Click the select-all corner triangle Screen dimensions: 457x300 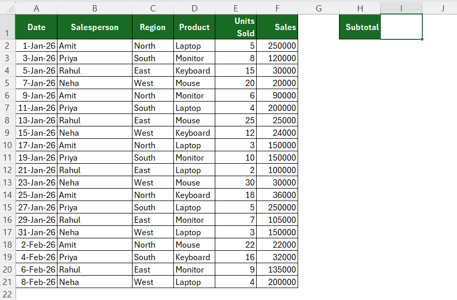(10, 9)
